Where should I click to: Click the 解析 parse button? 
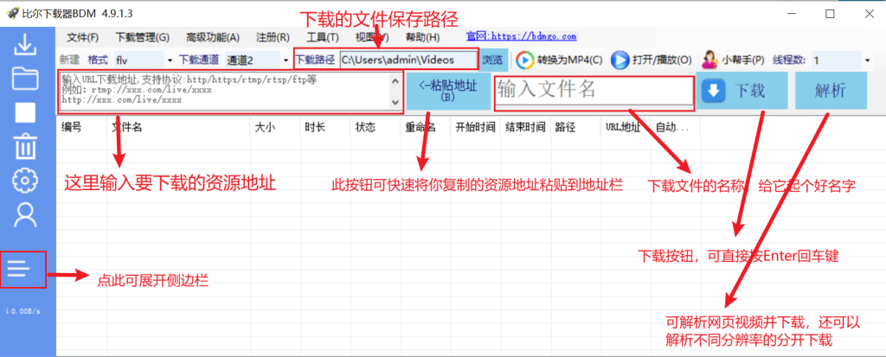831,91
